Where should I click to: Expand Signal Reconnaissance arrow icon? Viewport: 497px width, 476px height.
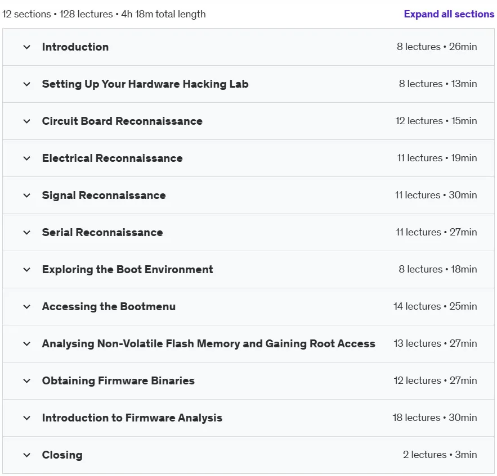[27, 195]
